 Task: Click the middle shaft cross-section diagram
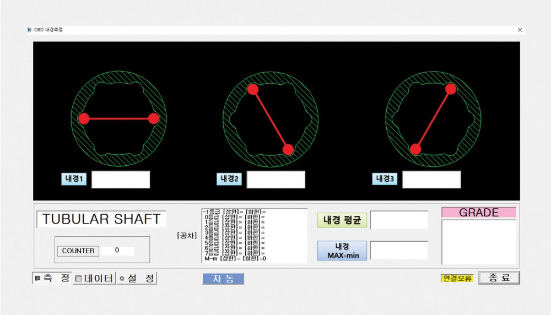[x=270, y=118]
